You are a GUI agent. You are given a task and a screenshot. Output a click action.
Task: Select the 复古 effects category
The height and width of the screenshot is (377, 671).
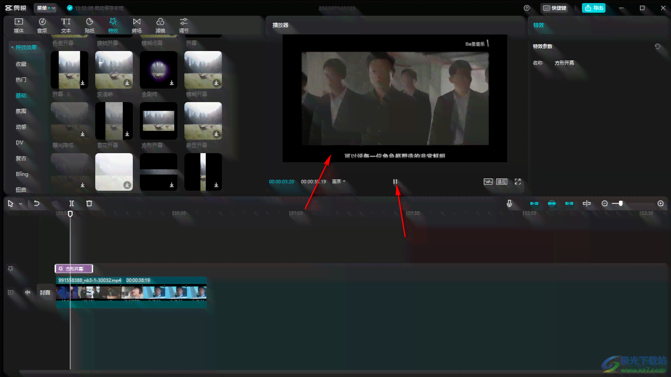pos(21,158)
